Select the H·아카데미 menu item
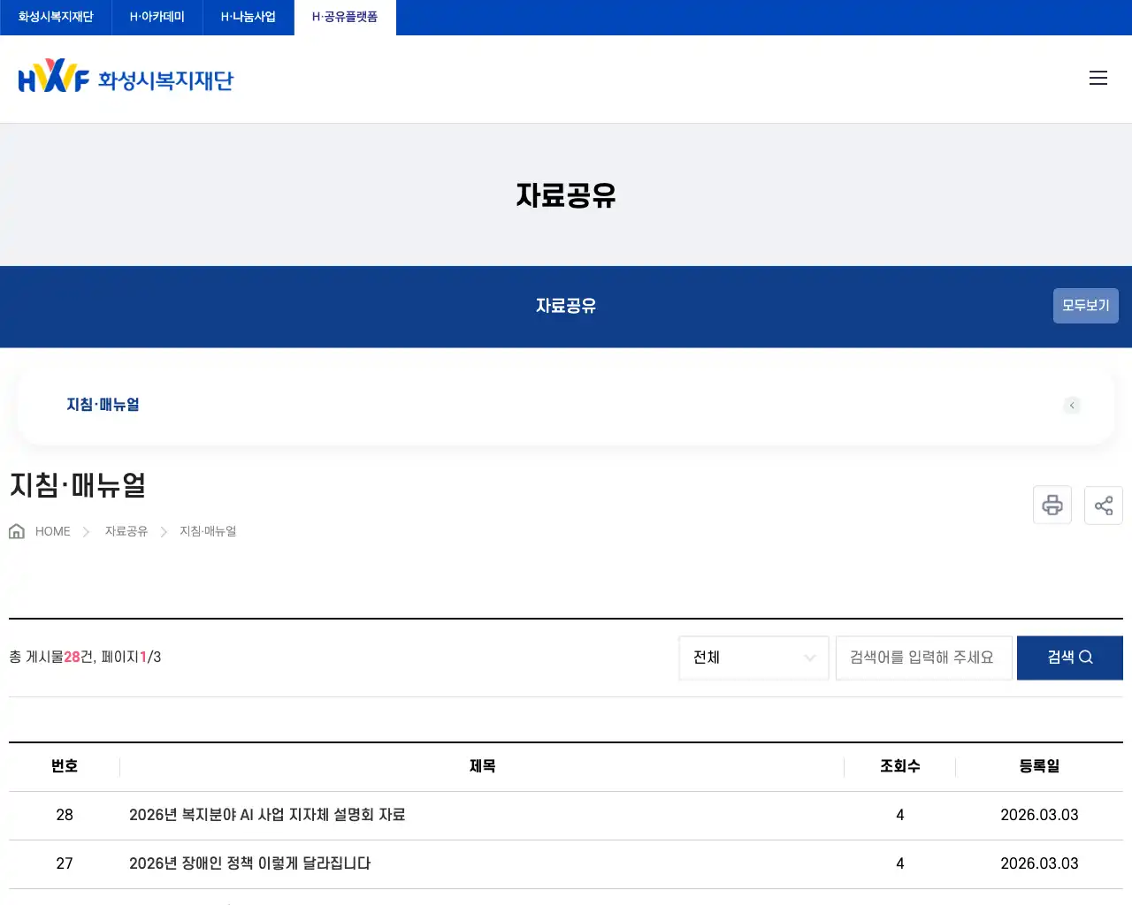Viewport: 1132px width, 905px height. 156,17
